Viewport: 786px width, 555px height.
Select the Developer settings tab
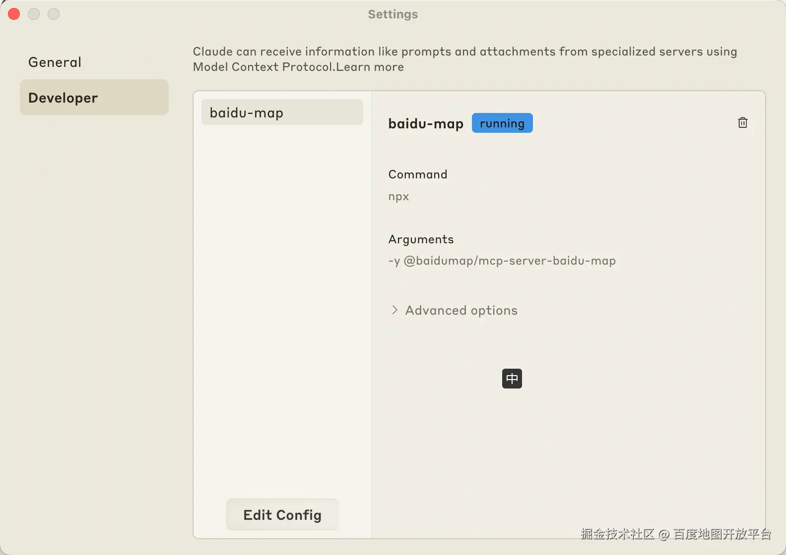(94, 98)
